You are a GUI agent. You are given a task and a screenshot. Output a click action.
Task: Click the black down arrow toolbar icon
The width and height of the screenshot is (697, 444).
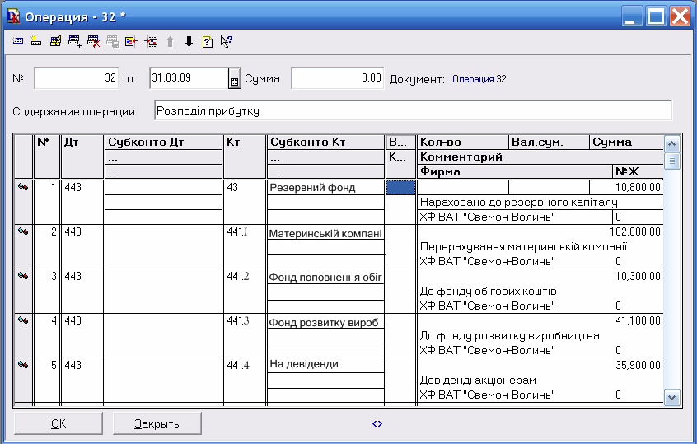(x=188, y=41)
